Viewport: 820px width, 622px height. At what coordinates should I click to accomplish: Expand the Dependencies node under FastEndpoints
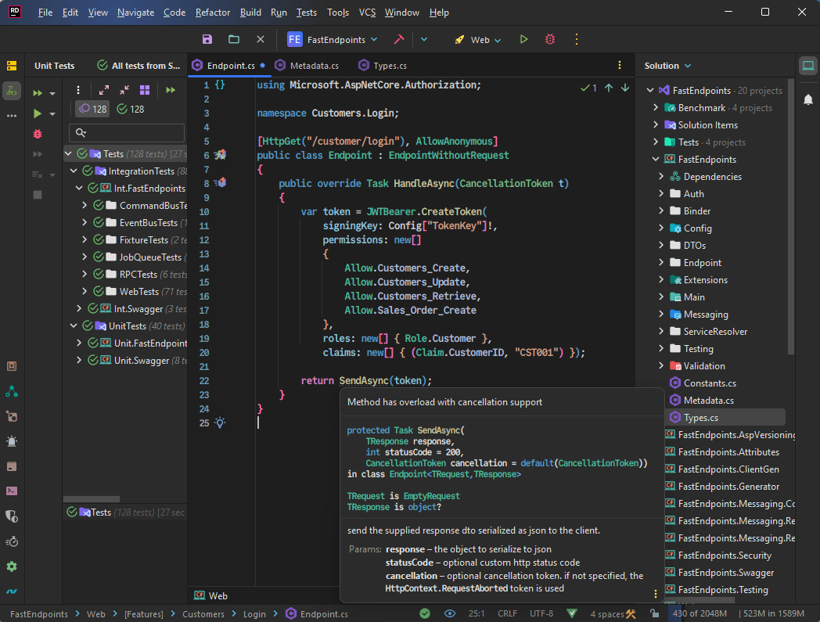coord(661,176)
